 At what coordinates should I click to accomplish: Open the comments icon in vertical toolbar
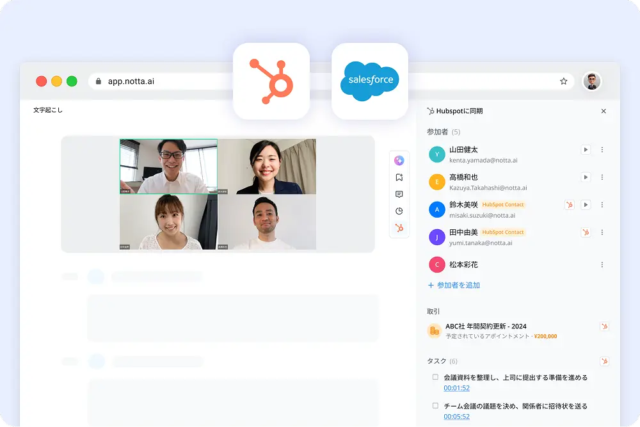point(399,195)
